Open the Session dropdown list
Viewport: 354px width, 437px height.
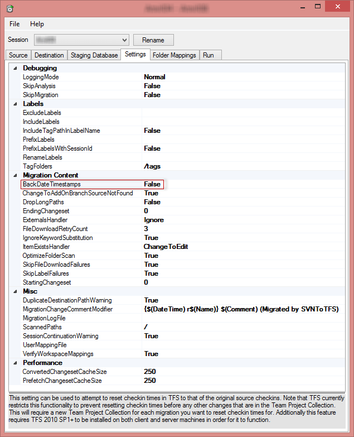point(124,40)
